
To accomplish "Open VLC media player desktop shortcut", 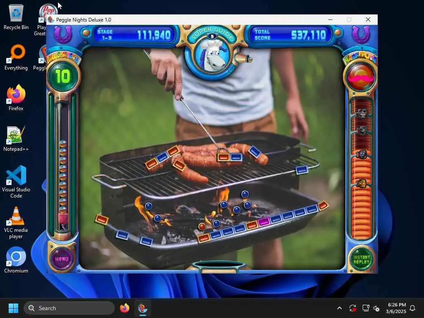I will (16, 223).
